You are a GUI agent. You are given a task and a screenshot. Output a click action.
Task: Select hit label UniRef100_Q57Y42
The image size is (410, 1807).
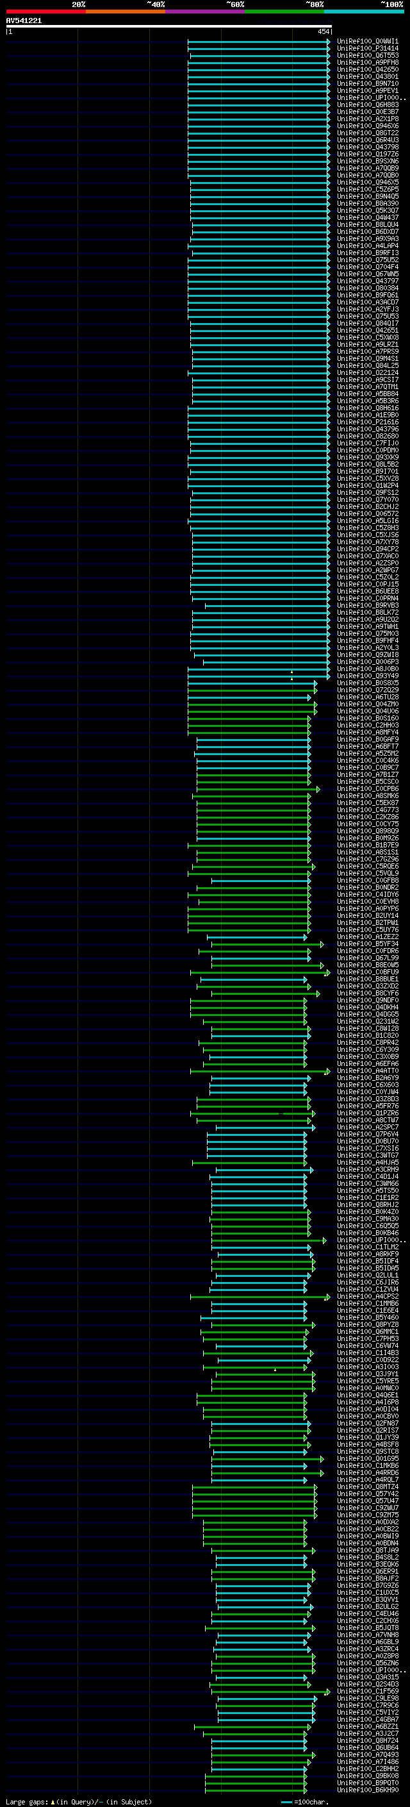click(x=367, y=1494)
